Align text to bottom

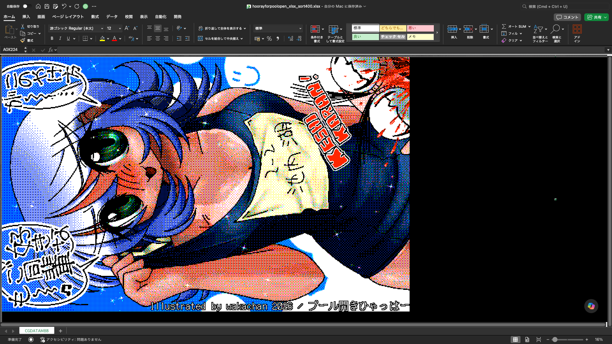point(166,28)
